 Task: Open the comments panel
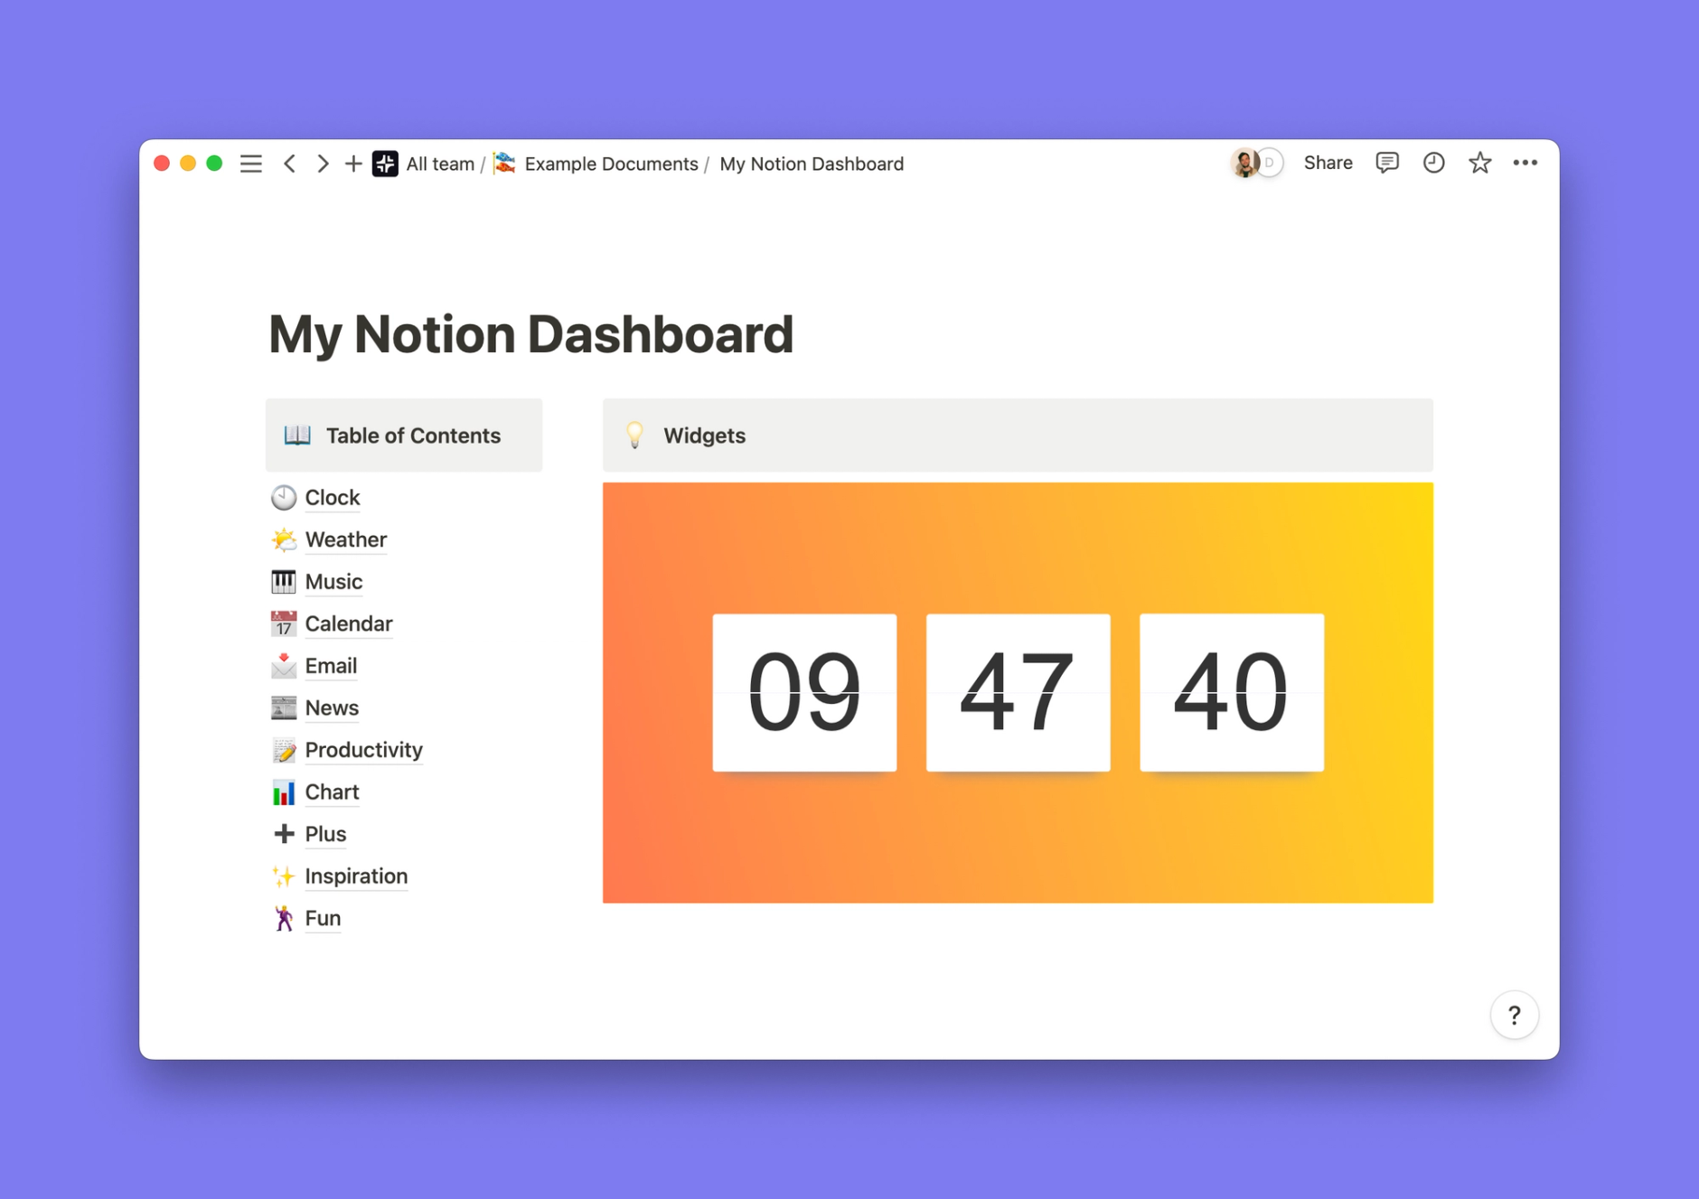pos(1387,163)
